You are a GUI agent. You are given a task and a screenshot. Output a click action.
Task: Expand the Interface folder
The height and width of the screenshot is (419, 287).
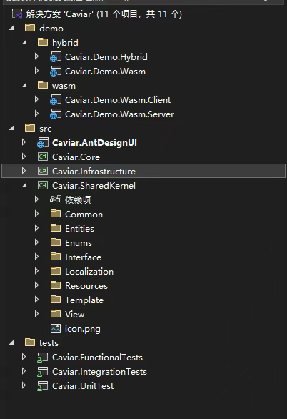[x=37, y=257]
